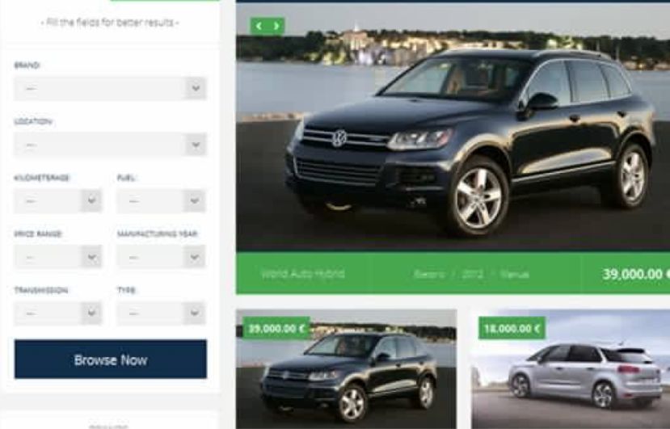Click the 39,000.00 € price in green banner
This screenshot has height=429, width=670.
pyautogui.click(x=636, y=274)
